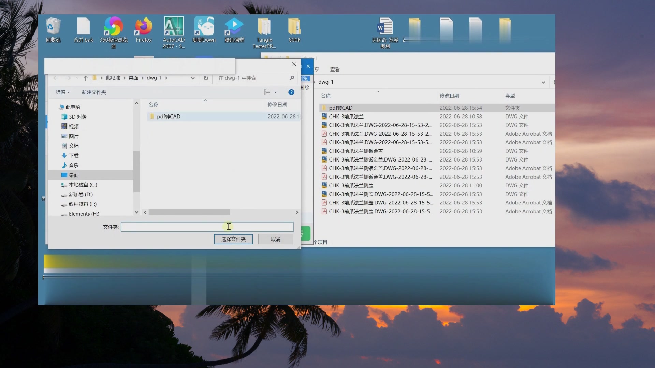Click horizontal scrollbar right arrow in dialog
655x368 pixels.
[297, 212]
